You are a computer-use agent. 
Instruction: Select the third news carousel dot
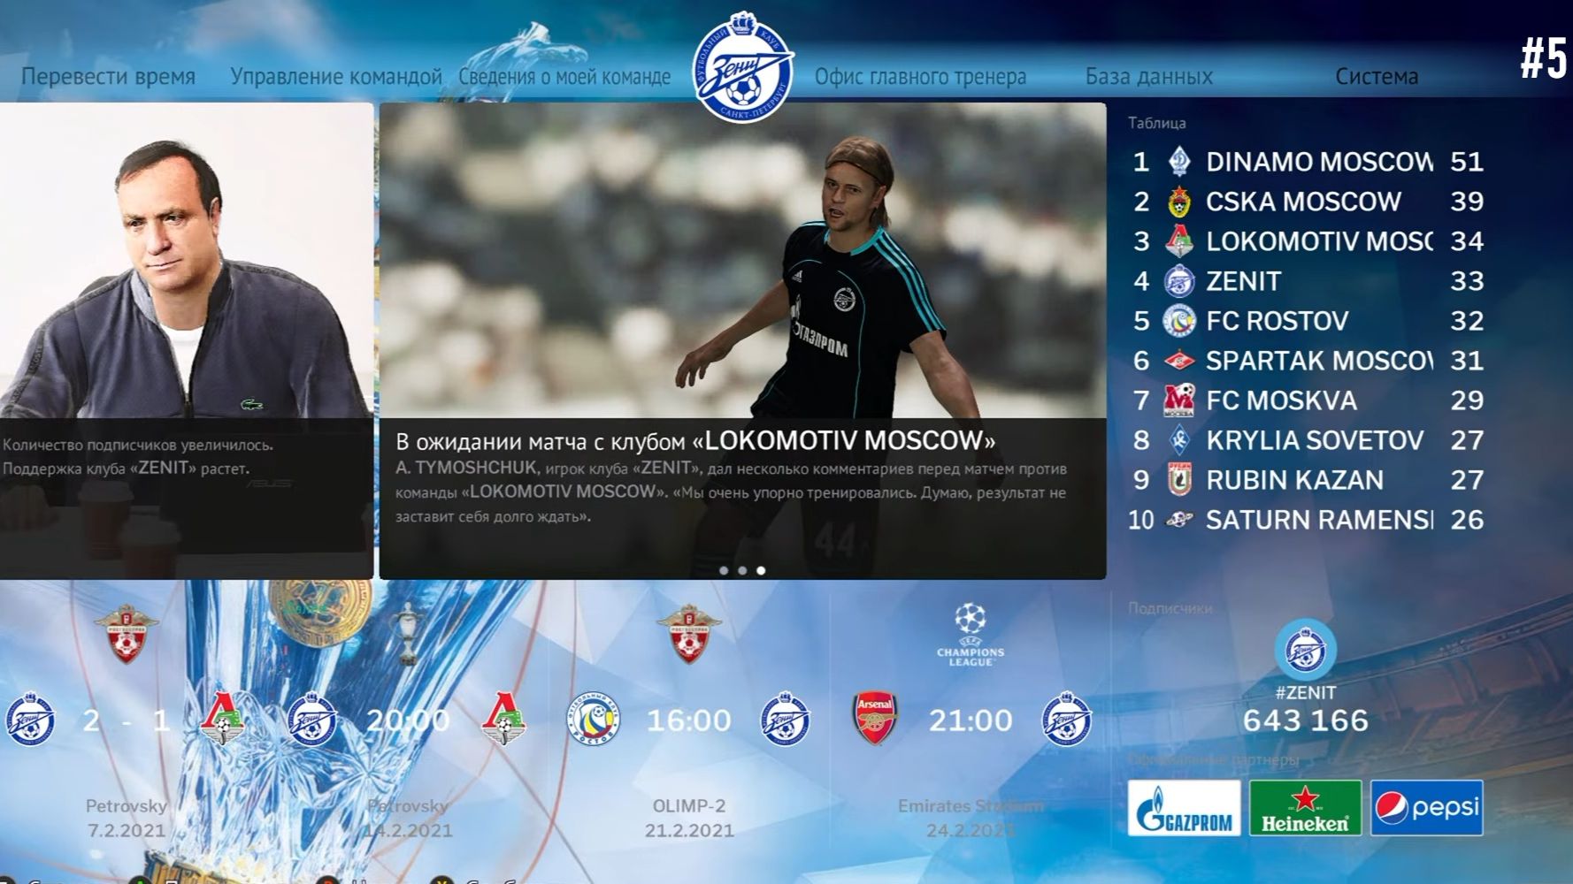761,570
